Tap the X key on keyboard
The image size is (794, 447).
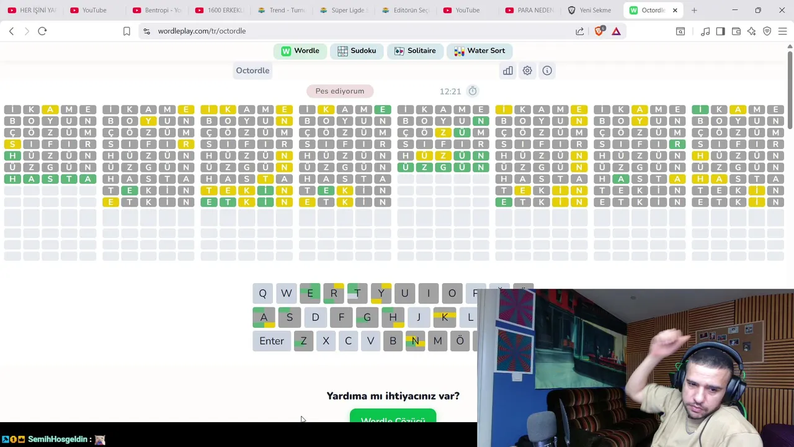click(x=326, y=341)
